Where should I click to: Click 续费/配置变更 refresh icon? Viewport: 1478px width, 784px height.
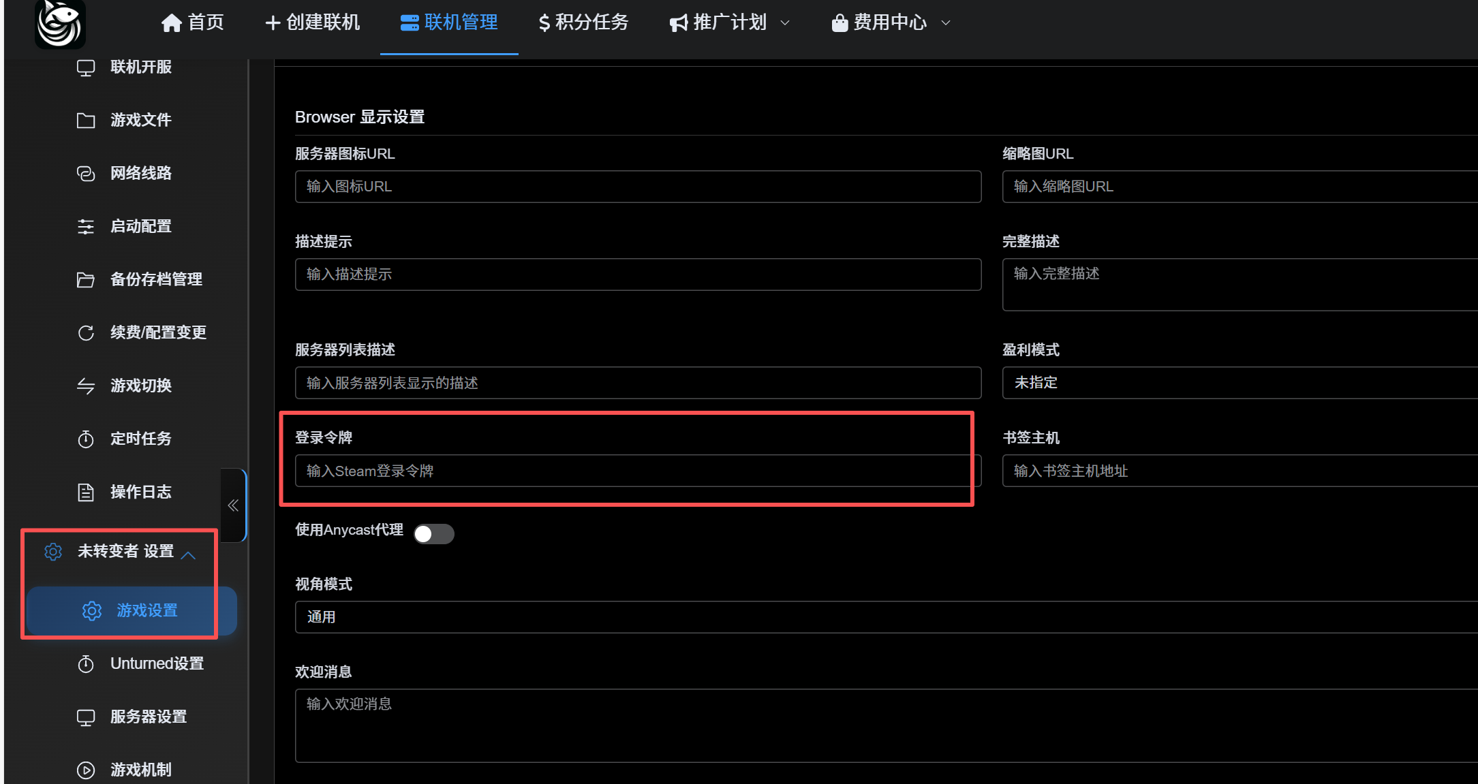86,333
